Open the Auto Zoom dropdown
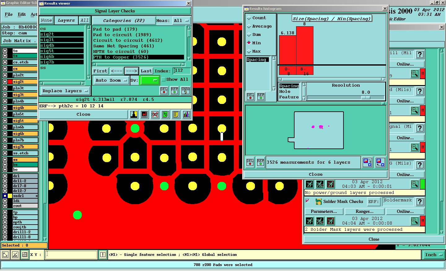Viewport: 446px width, 271px height. coord(111,80)
